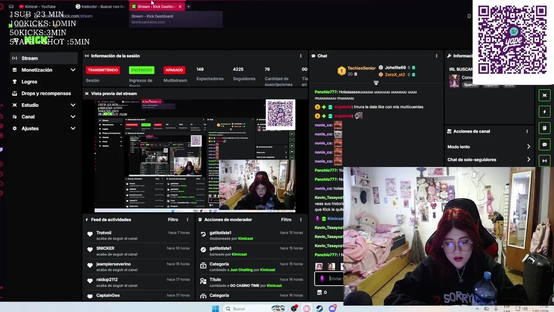
Task: Click Trotvoii follow entry in activity feed
Action: (138, 235)
